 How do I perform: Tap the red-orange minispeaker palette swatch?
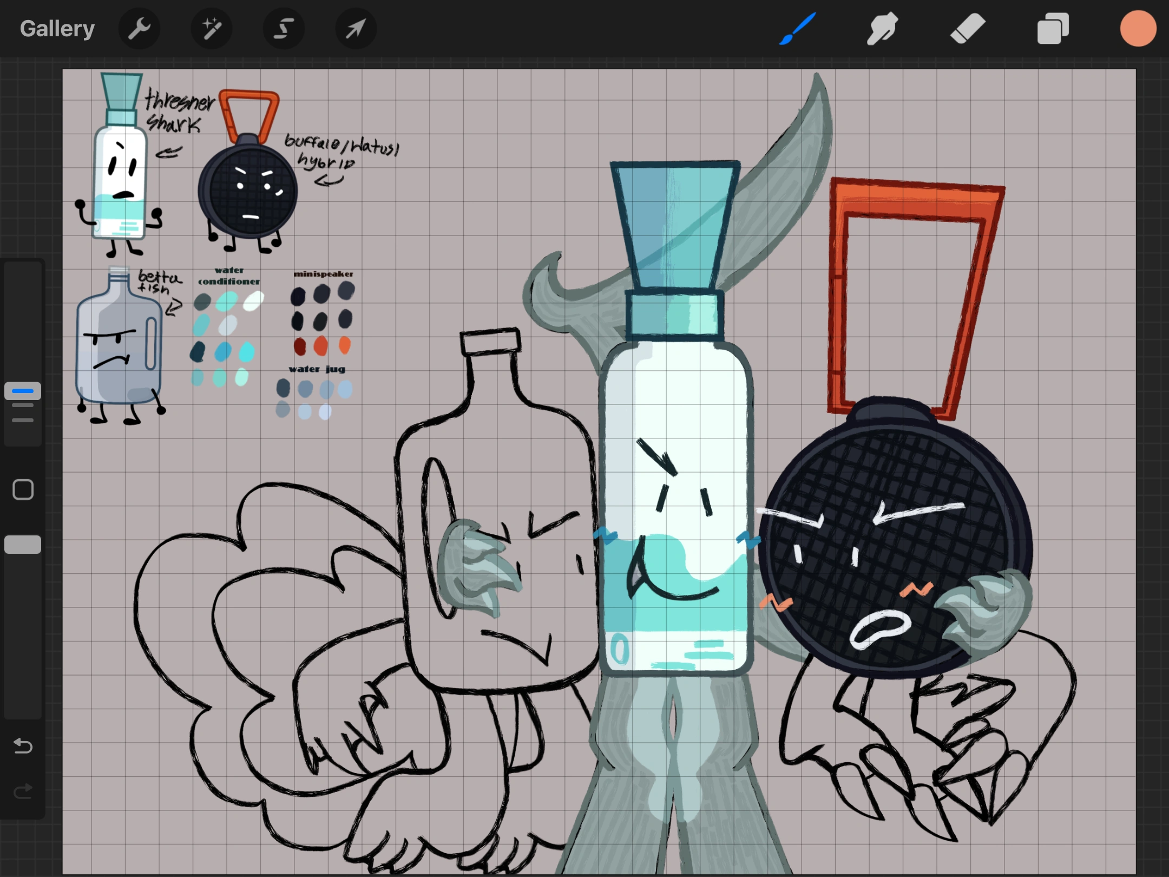(321, 345)
